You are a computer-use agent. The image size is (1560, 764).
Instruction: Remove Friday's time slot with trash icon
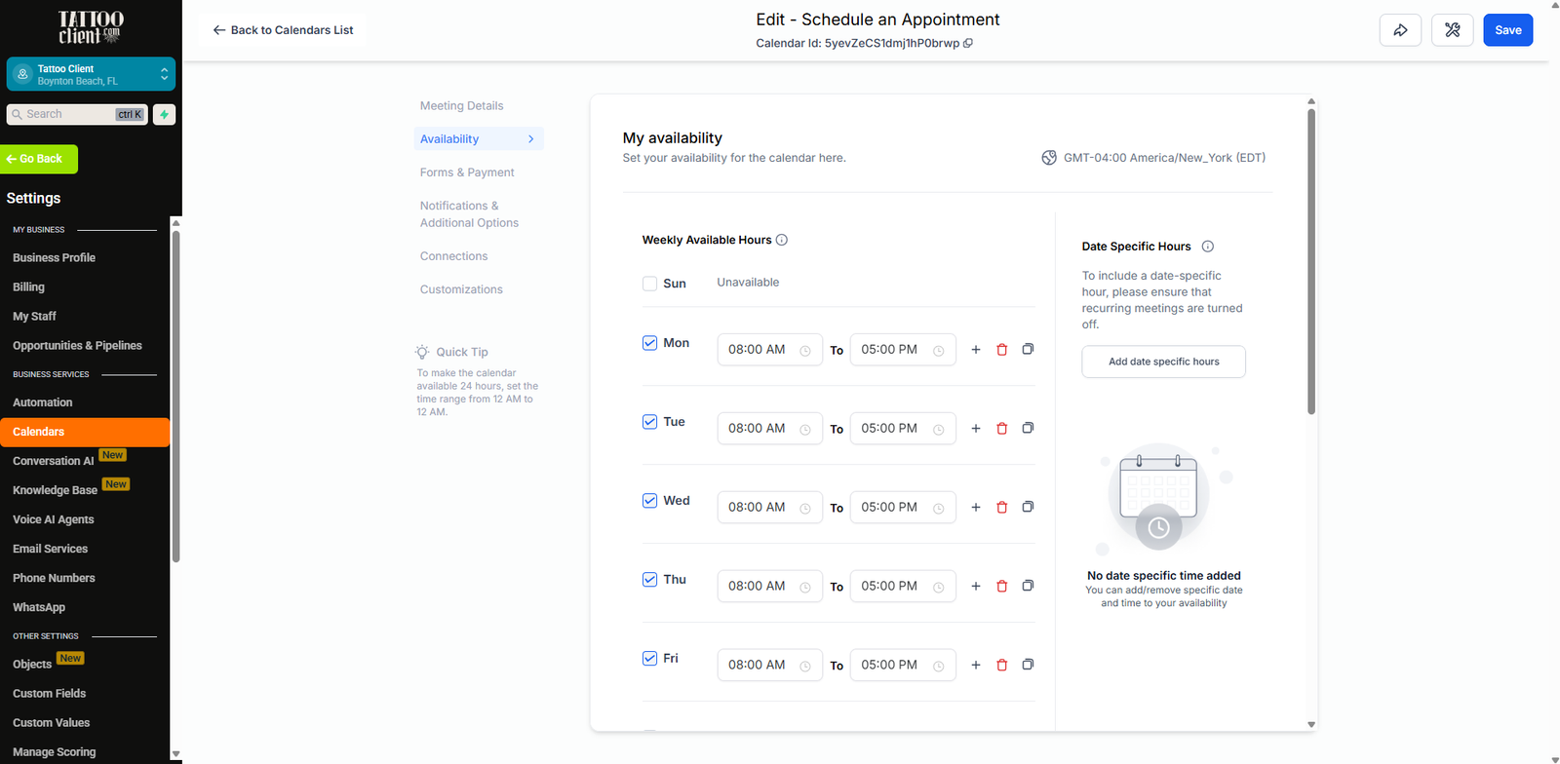pyautogui.click(x=1001, y=666)
